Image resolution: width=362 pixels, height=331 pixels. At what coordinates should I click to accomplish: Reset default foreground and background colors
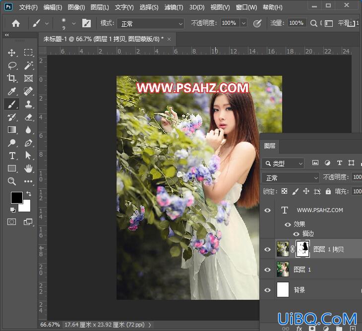[13, 210]
